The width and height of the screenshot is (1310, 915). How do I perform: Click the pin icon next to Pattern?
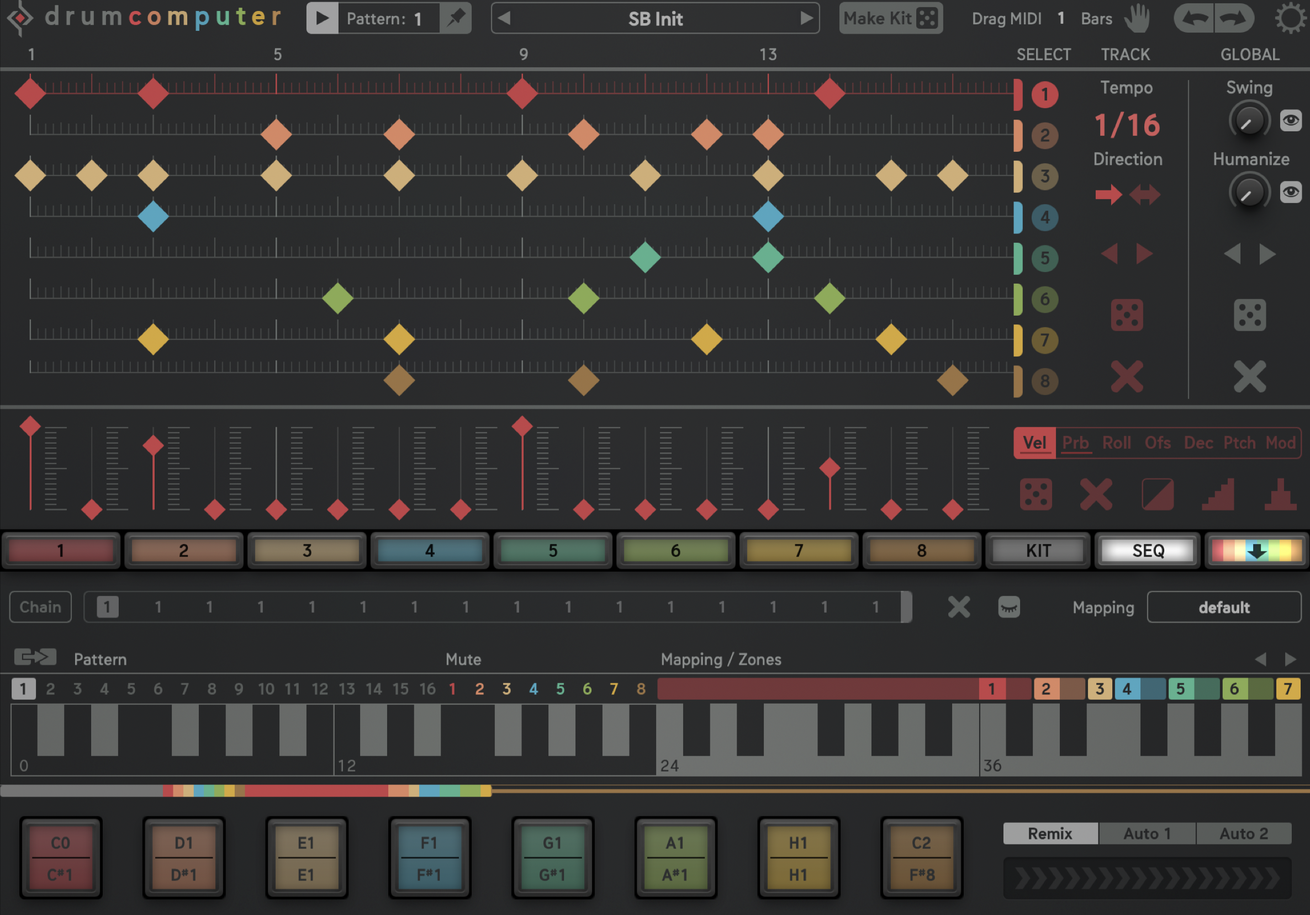coord(455,18)
